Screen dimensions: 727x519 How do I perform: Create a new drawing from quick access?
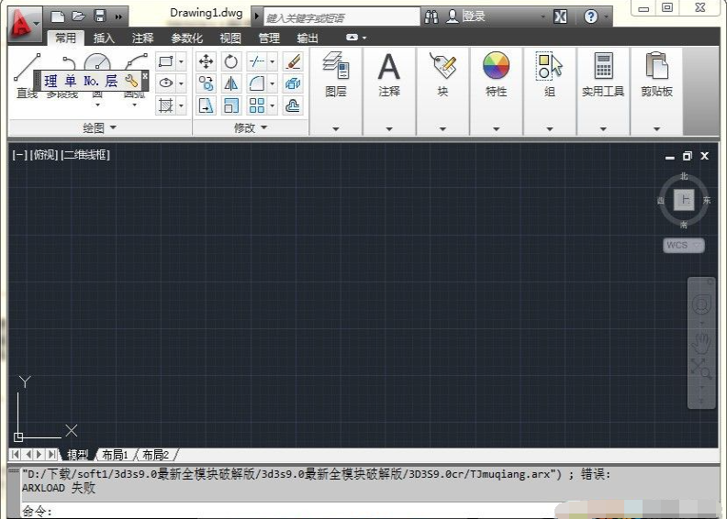(58, 17)
